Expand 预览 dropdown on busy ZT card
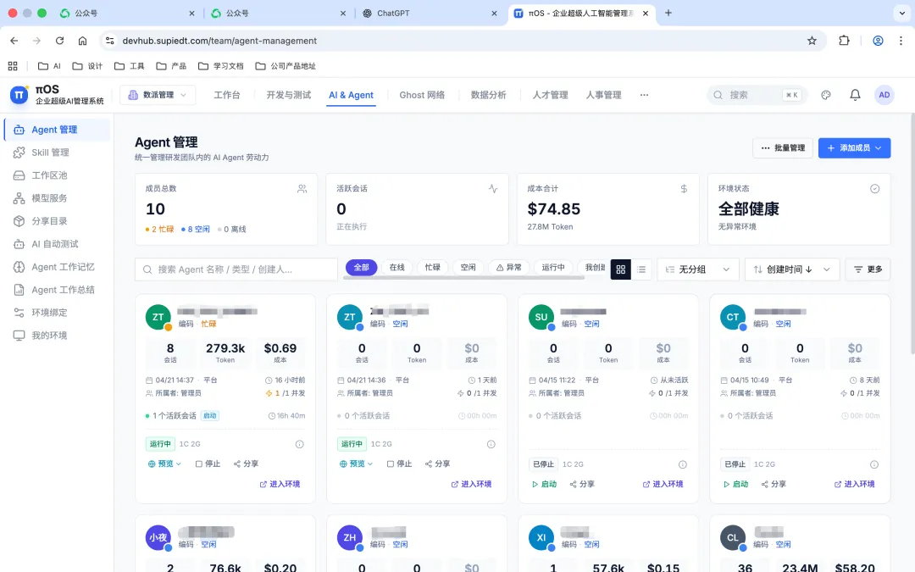The width and height of the screenshot is (915, 572). [164, 464]
